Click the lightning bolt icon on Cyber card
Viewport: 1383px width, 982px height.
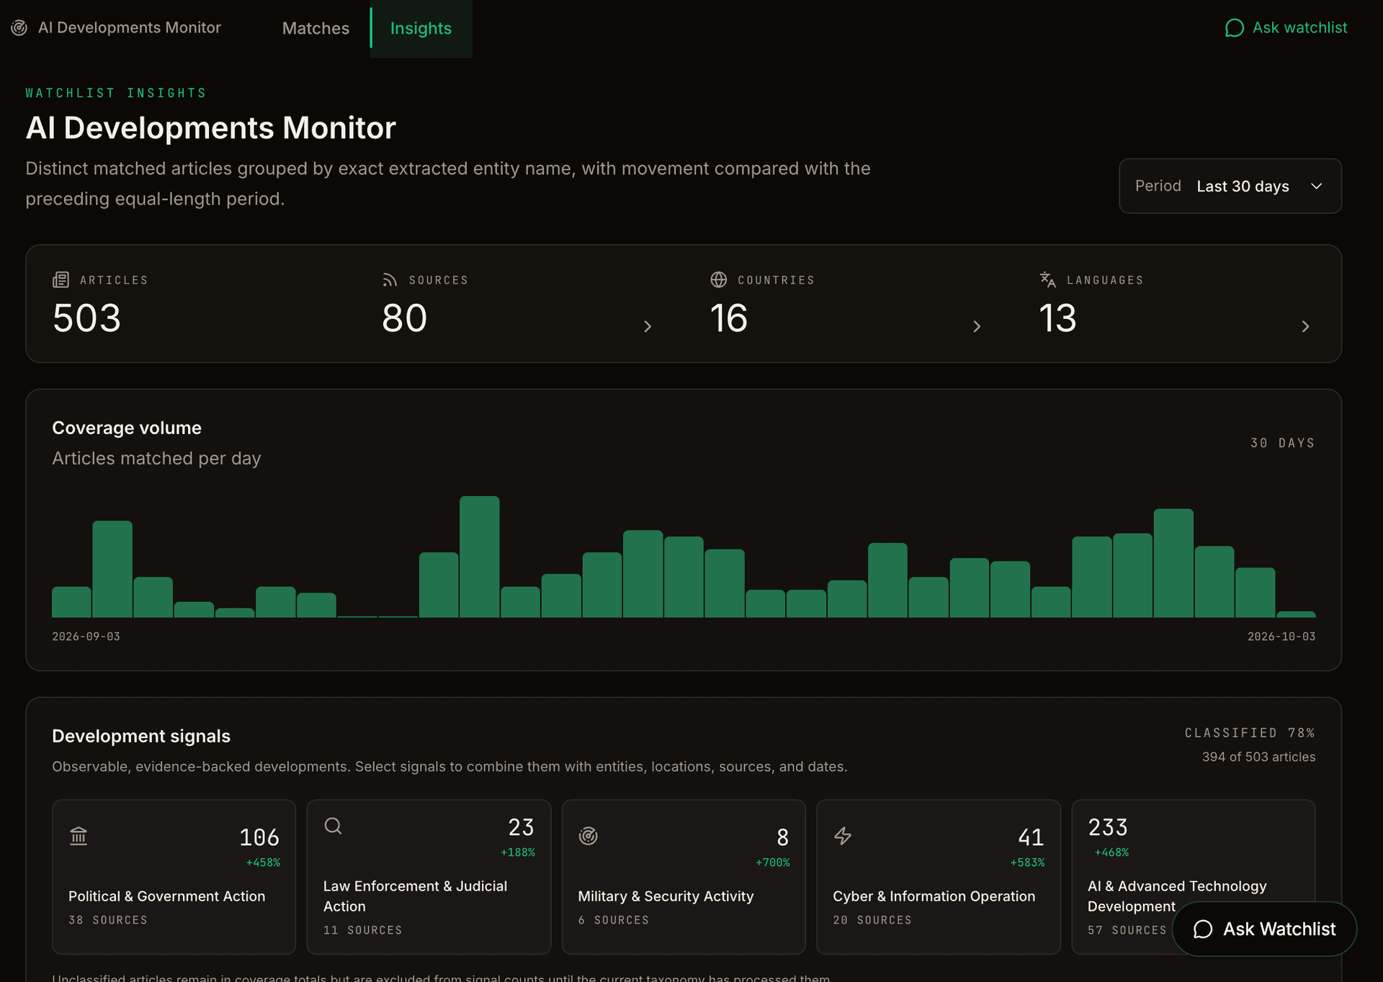tap(843, 836)
